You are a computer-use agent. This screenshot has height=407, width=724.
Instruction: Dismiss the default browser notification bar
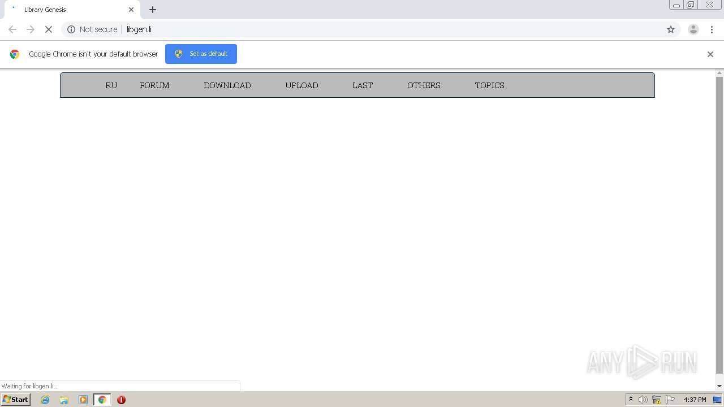(710, 54)
